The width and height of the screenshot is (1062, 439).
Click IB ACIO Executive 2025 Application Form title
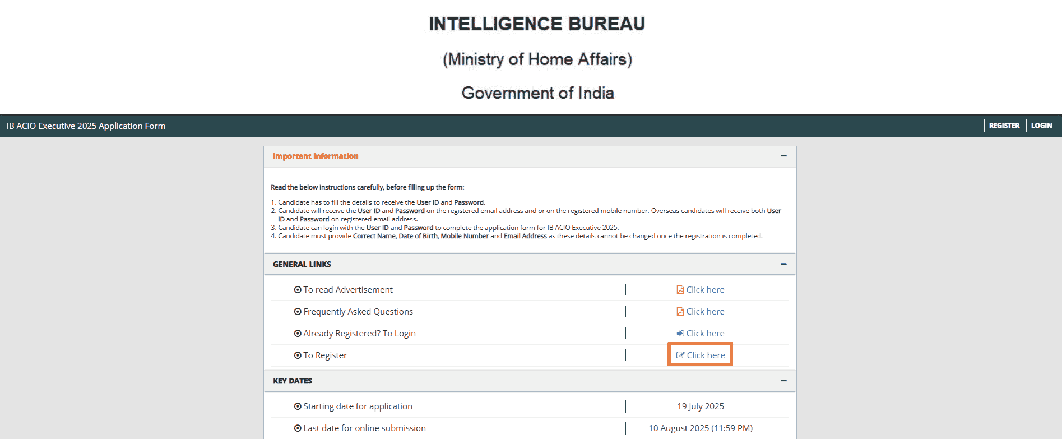point(86,126)
